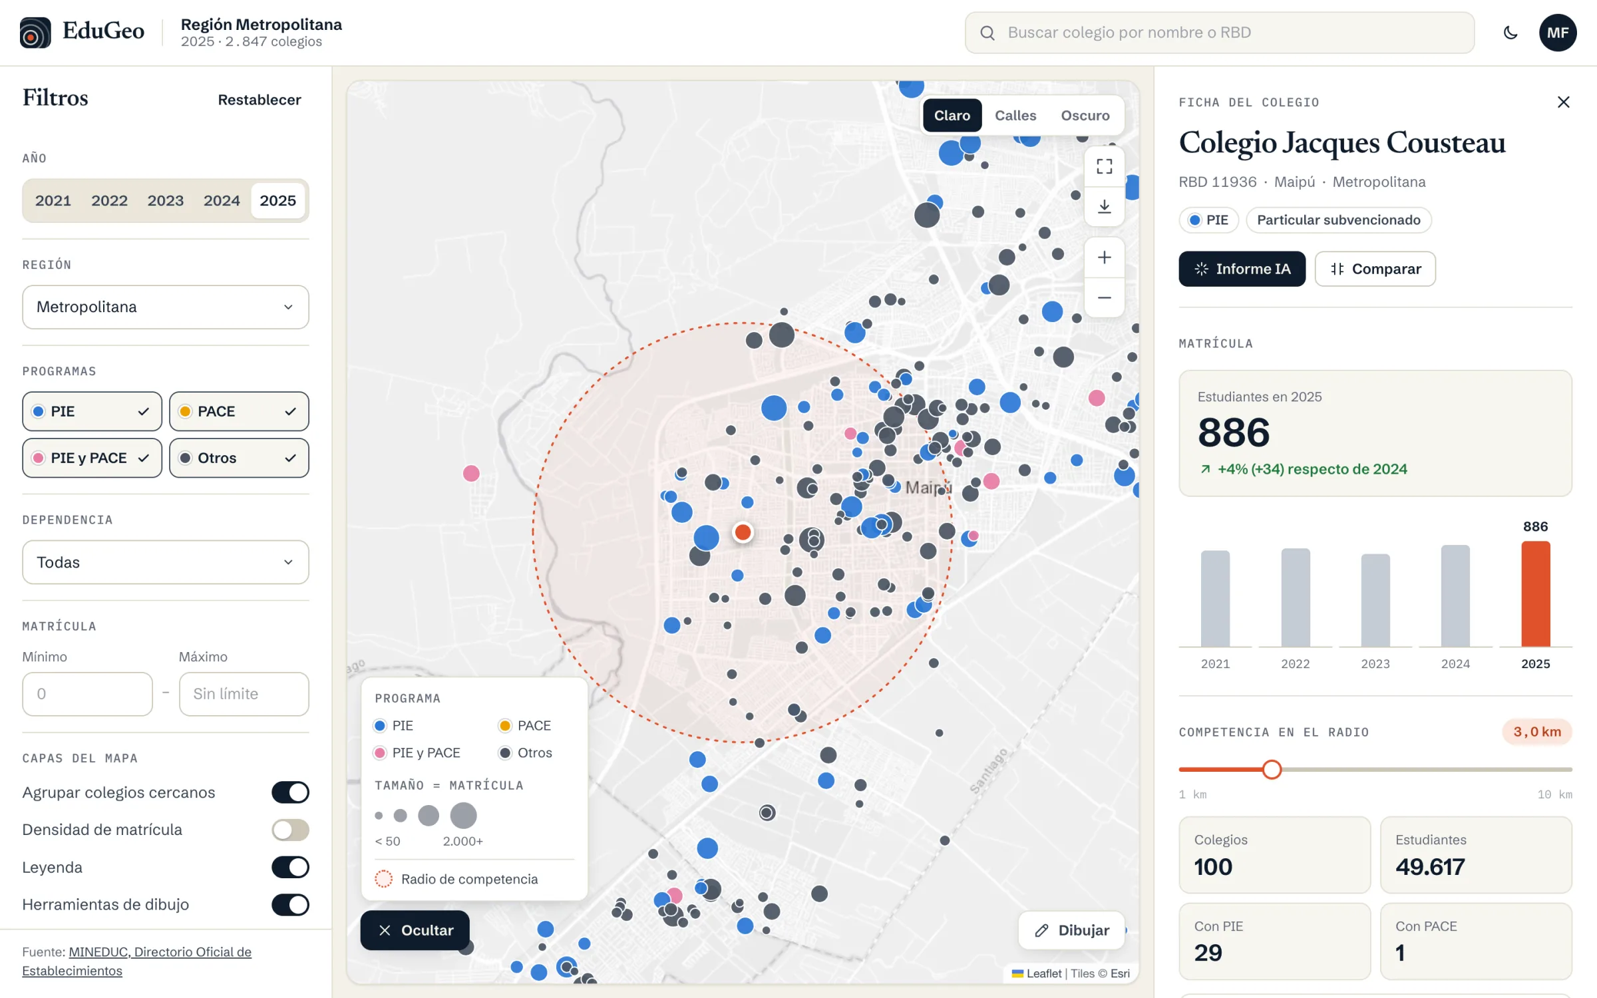Click the competition radius slider handle
This screenshot has height=998, width=1597.
[1272, 770]
